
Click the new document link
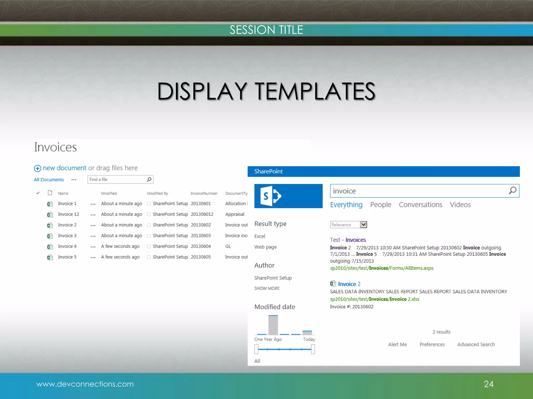click(x=64, y=168)
